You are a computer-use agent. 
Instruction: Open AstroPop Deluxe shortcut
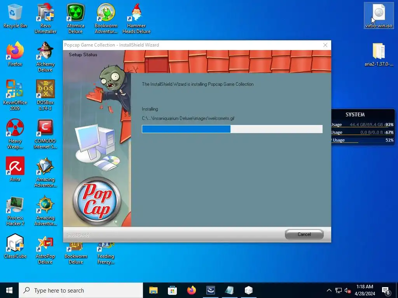pos(45,249)
